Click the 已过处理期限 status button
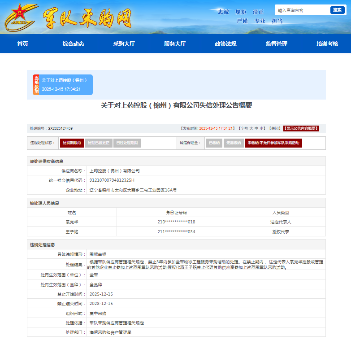The image size is (351, 340). tap(127, 143)
